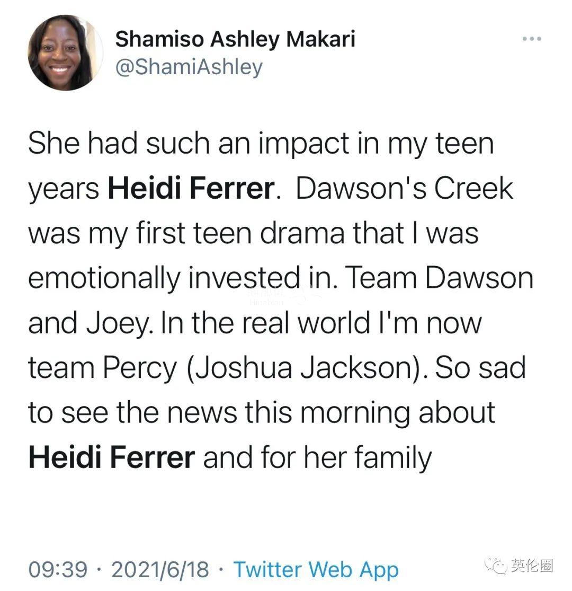Click the phrase 'Team Dawson' in the tweet
Screen dimensions: 572x591
click(x=439, y=278)
